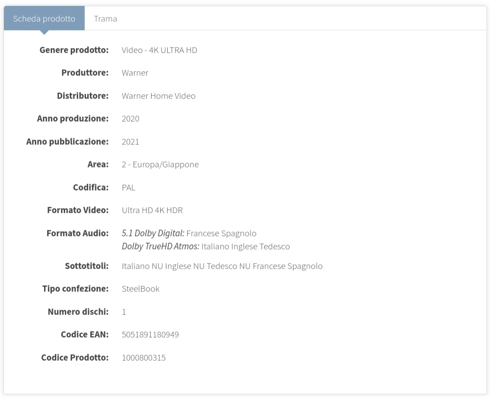Click the Video - 4K ULTRA HD text

coord(159,50)
